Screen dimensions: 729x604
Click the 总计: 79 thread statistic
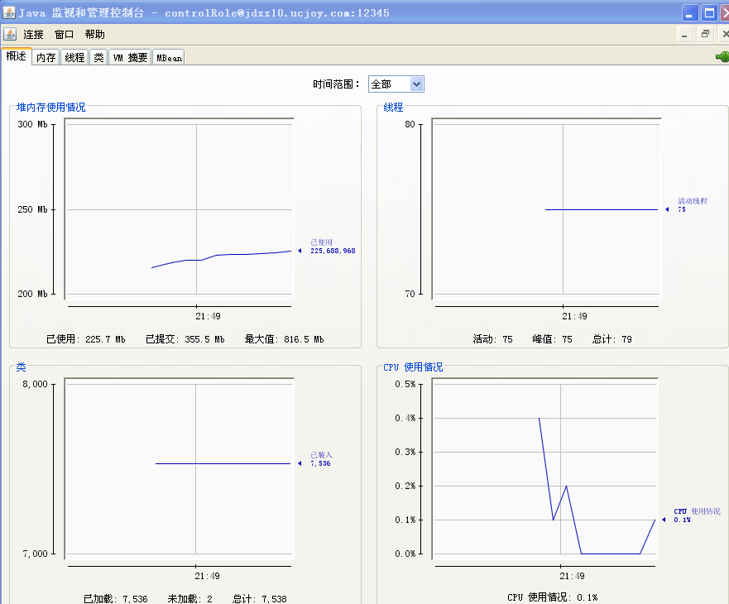click(611, 339)
